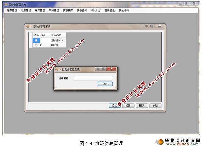Click the 添加 button
The image size is (203, 147).
(114, 106)
